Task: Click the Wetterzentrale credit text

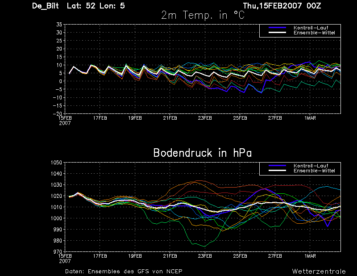Action: [x=319, y=272]
